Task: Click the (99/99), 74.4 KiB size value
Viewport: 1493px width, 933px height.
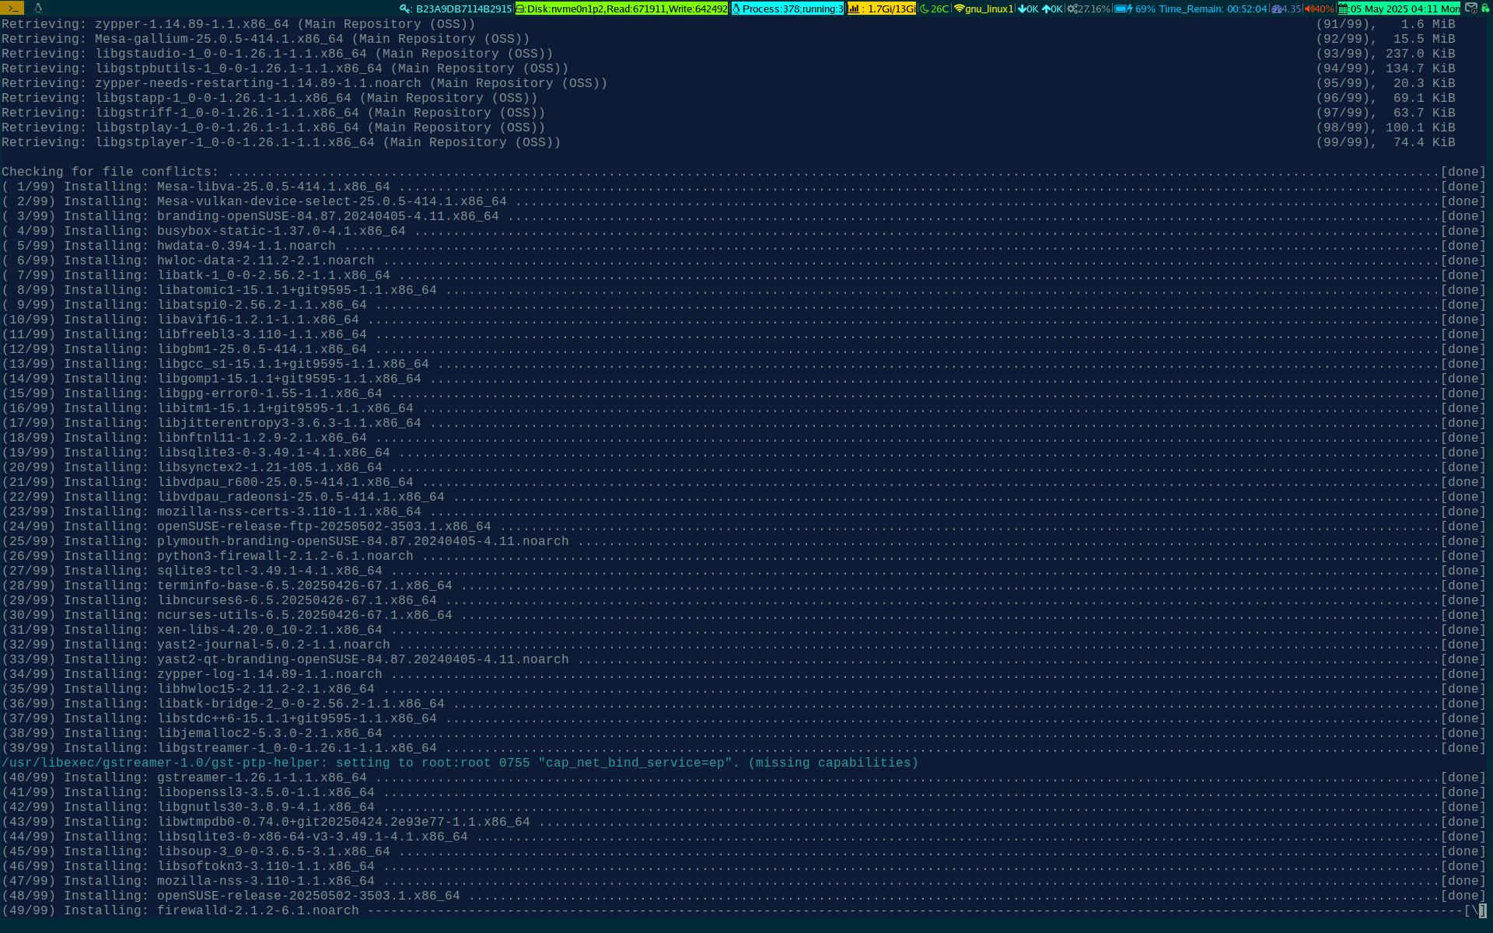Action: tap(1385, 142)
